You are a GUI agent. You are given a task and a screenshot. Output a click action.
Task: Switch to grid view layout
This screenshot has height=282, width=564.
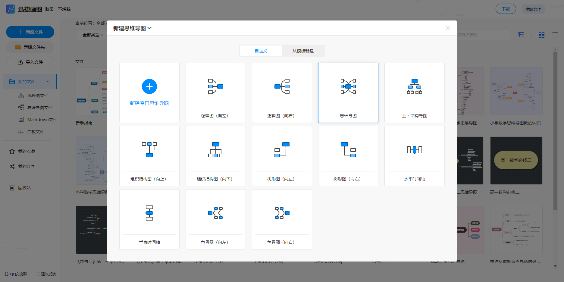541,35
